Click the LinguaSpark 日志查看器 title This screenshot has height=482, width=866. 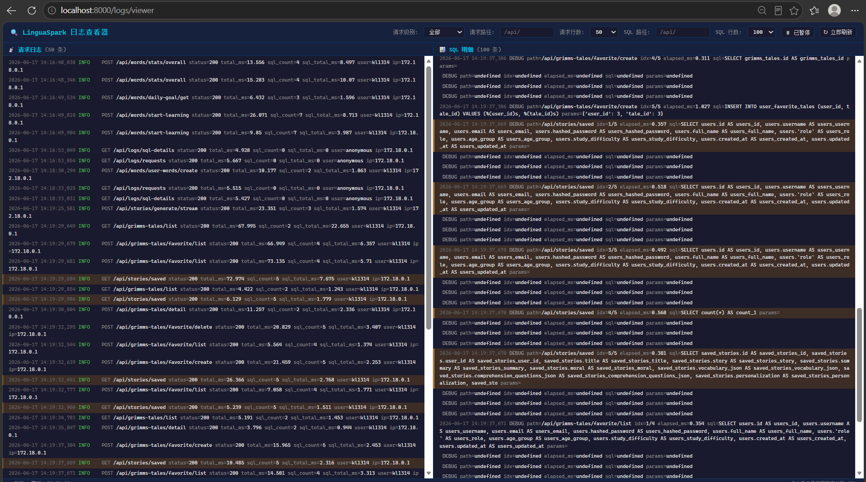pyautogui.click(x=65, y=32)
